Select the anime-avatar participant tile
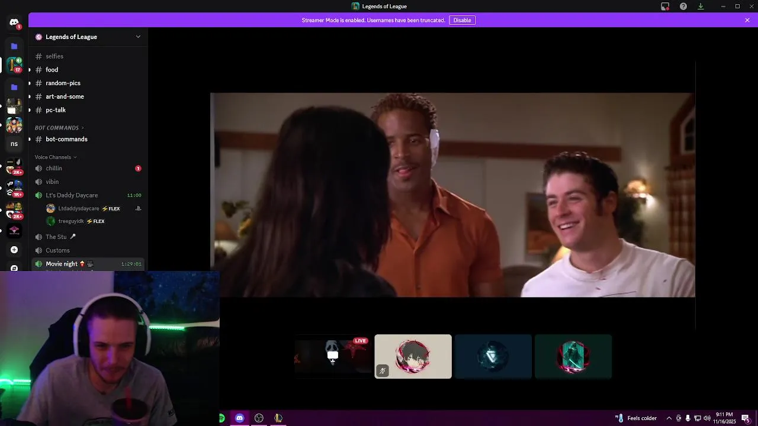This screenshot has width=758, height=426. pyautogui.click(x=413, y=357)
